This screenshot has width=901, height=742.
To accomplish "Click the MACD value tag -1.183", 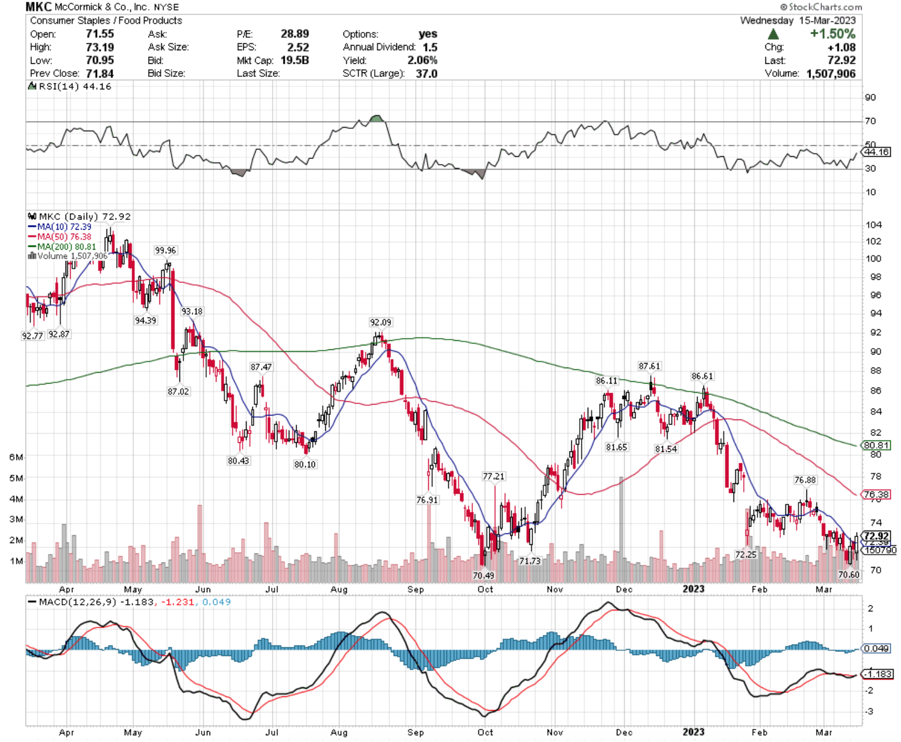I will click(x=878, y=674).
